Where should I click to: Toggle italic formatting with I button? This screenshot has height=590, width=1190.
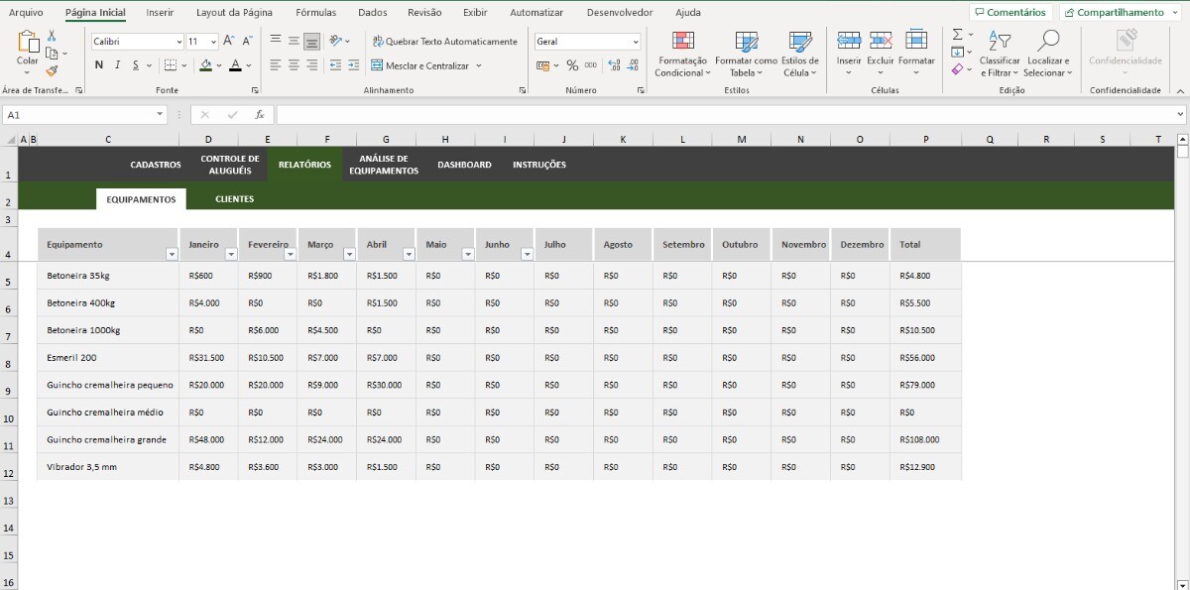118,65
